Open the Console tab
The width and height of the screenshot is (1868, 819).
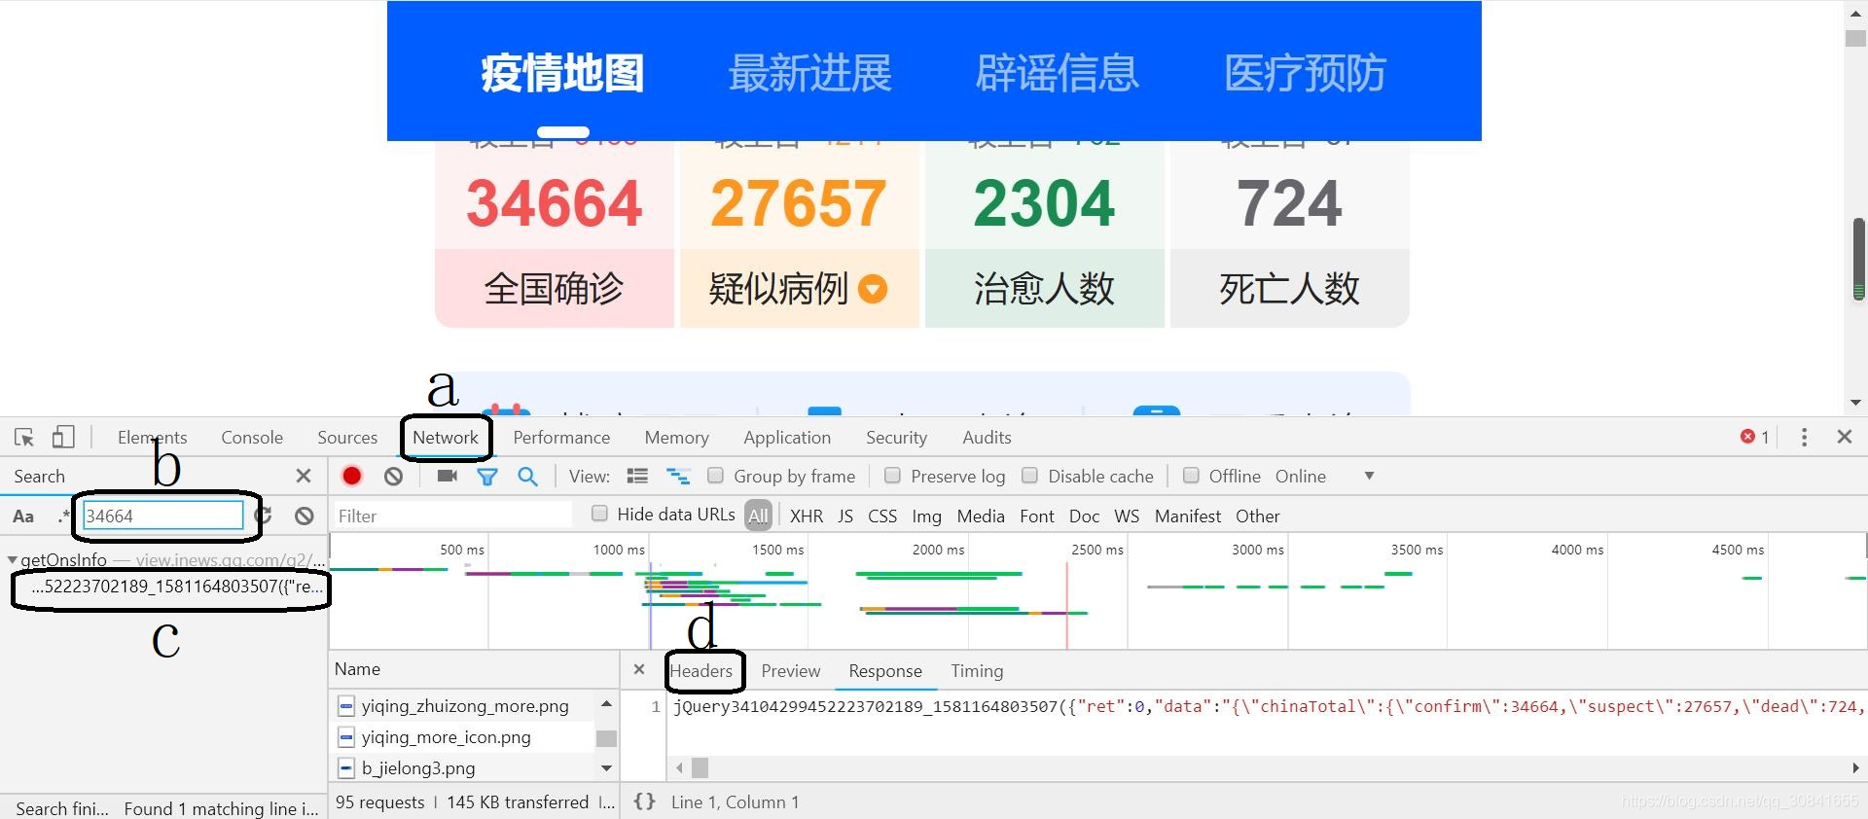(x=252, y=438)
